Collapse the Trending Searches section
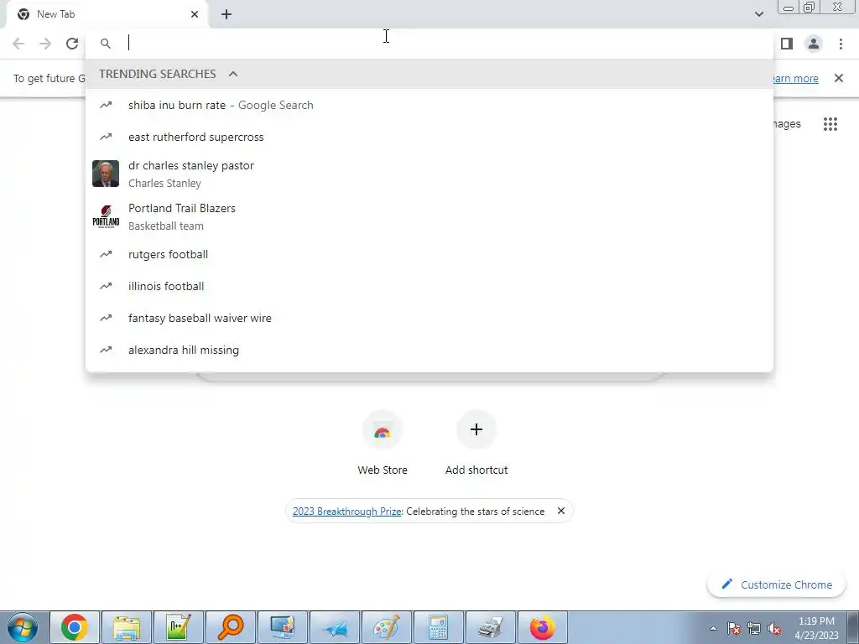Viewport: 859px width, 644px height. pos(233,74)
